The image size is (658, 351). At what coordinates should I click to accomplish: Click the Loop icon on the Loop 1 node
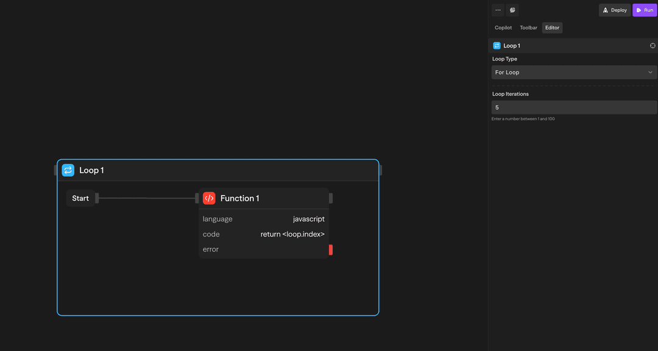[x=68, y=169]
